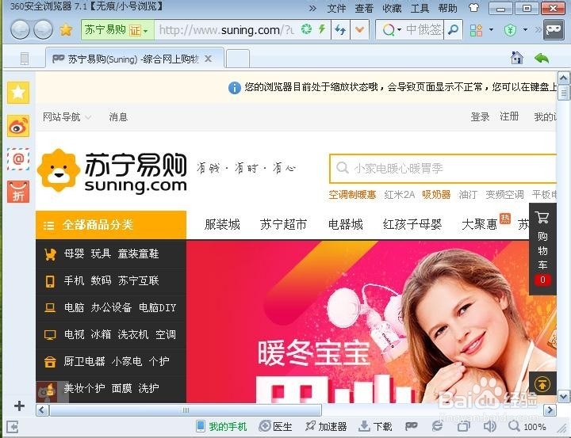Go to home page via house icon
This screenshot has width=571, height=438.
point(517,58)
